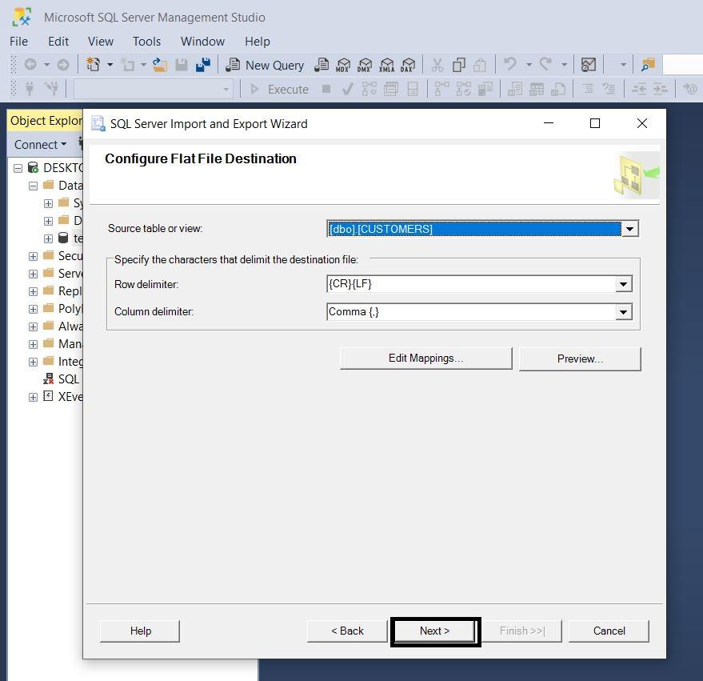Click the Change Connection icon
The height and width of the screenshot is (681, 703).
[x=51, y=89]
